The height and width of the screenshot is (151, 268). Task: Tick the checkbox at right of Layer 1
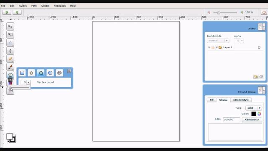259,47
